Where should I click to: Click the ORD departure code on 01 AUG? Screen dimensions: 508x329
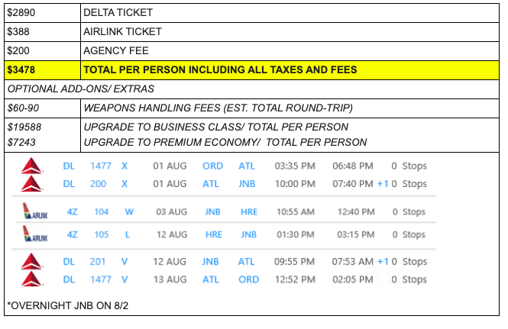click(x=212, y=166)
